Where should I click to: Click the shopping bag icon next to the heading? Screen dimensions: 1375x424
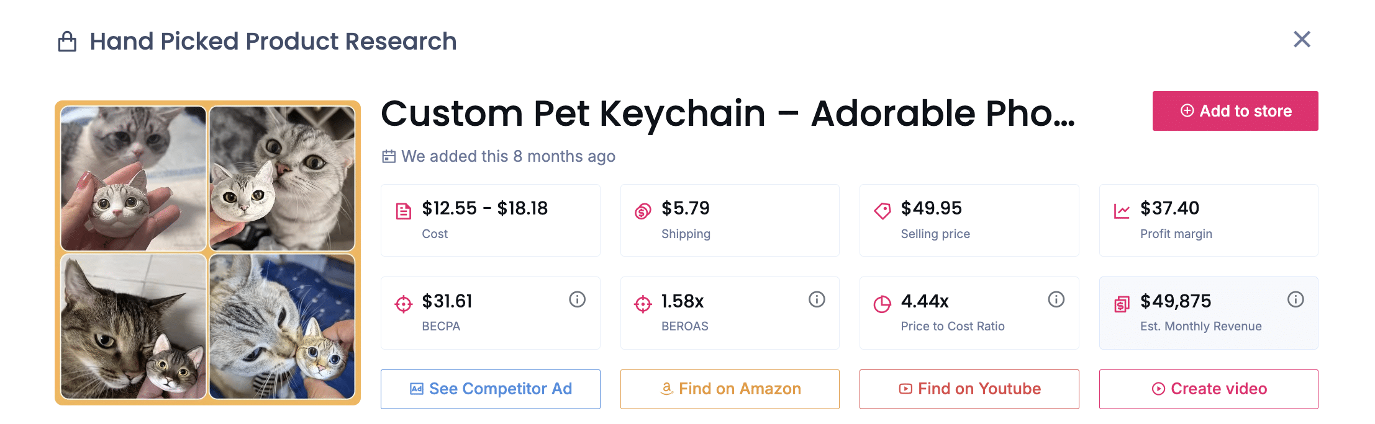point(66,40)
